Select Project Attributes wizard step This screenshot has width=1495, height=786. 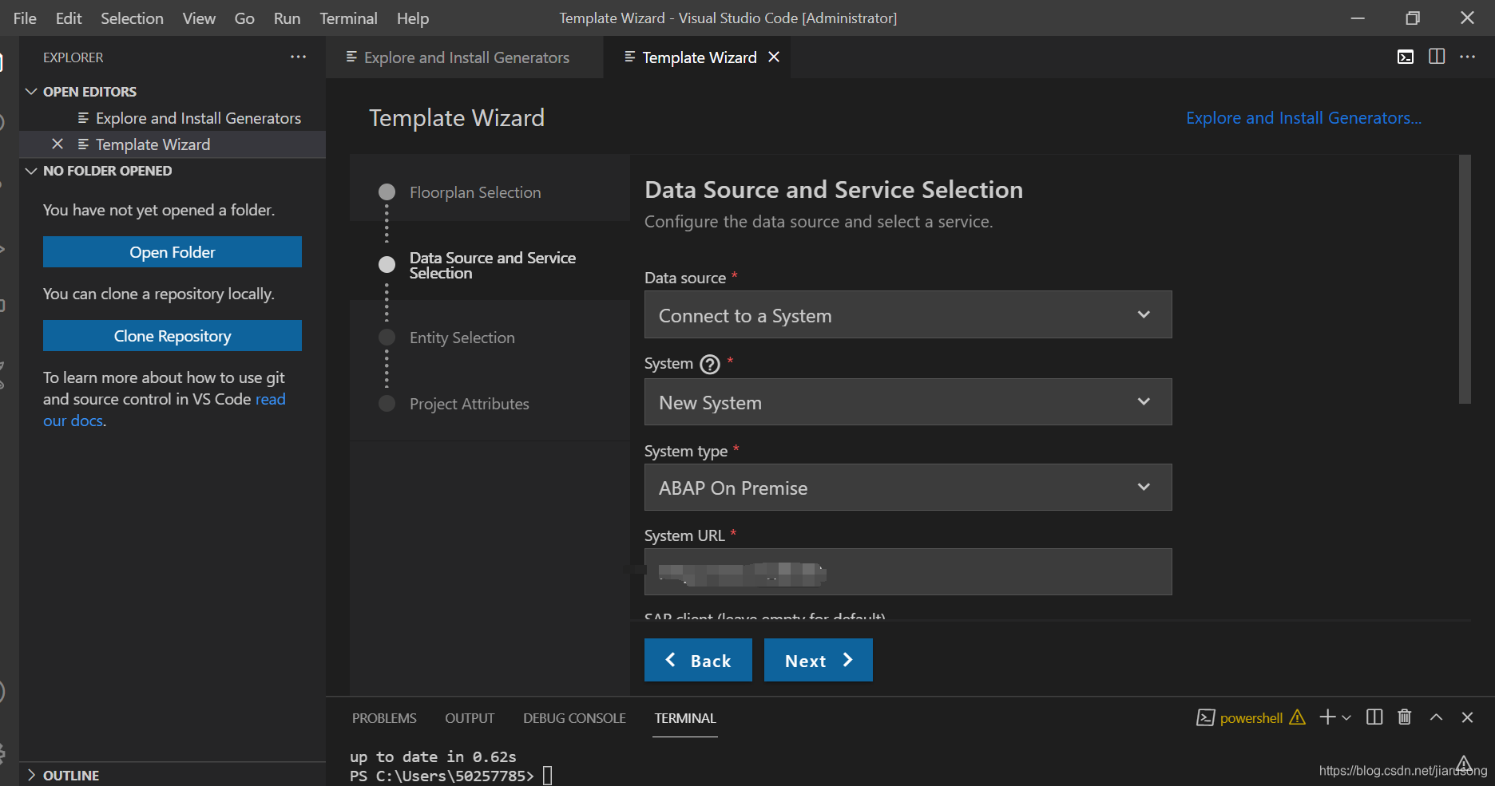click(469, 404)
